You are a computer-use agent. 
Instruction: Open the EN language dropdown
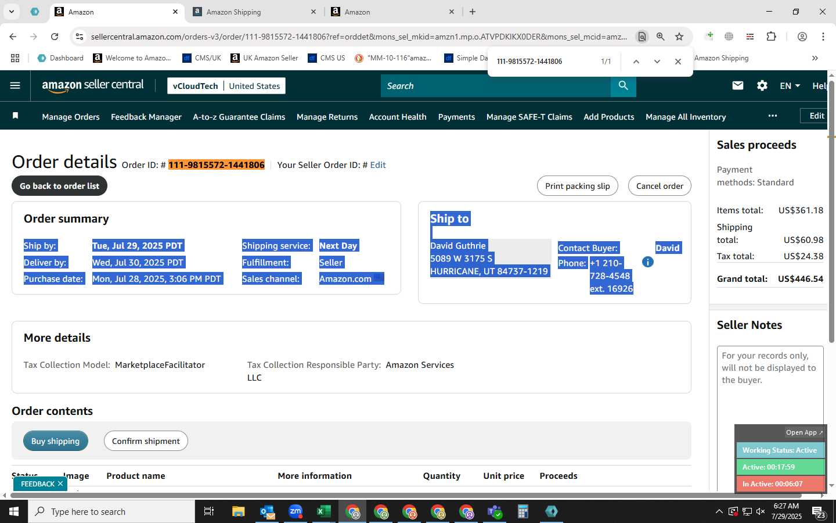click(790, 85)
